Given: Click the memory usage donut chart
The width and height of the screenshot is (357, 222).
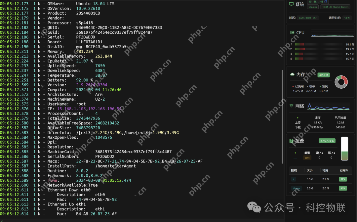Looking at the screenshot, I should click(x=341, y=82).
